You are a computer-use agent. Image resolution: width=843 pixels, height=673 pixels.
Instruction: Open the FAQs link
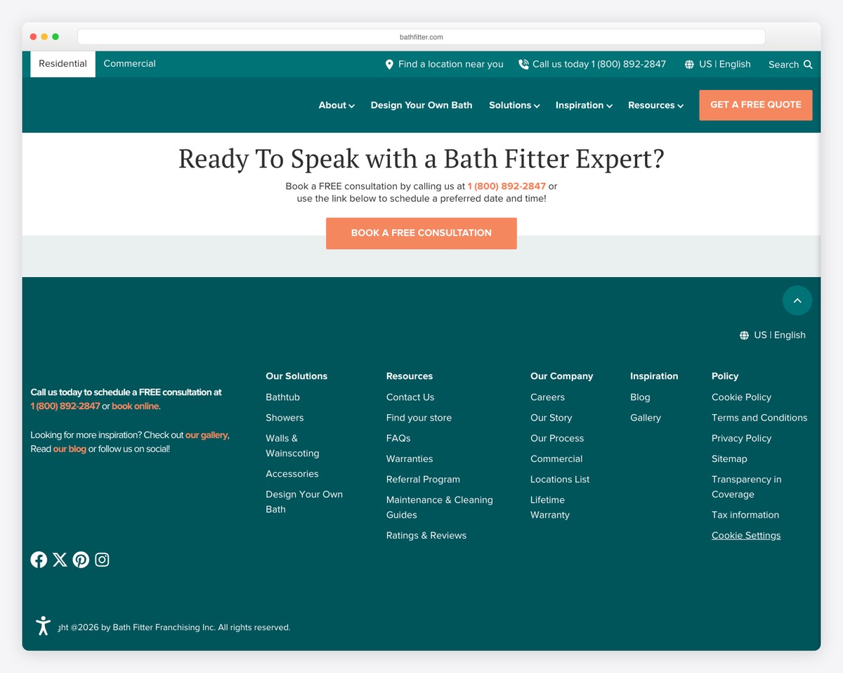coord(398,438)
